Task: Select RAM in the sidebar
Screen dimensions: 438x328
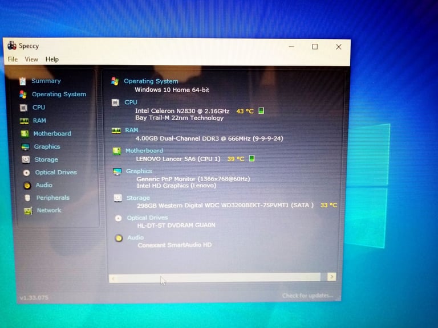Action: click(x=39, y=121)
